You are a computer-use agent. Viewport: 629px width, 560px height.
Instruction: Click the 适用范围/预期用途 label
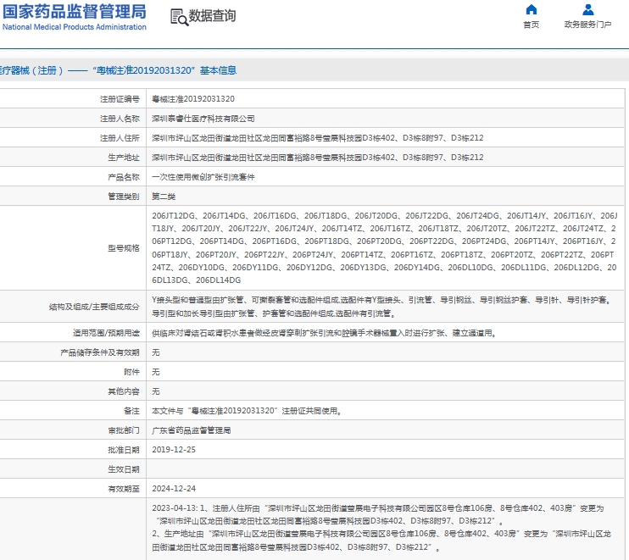[106, 333]
